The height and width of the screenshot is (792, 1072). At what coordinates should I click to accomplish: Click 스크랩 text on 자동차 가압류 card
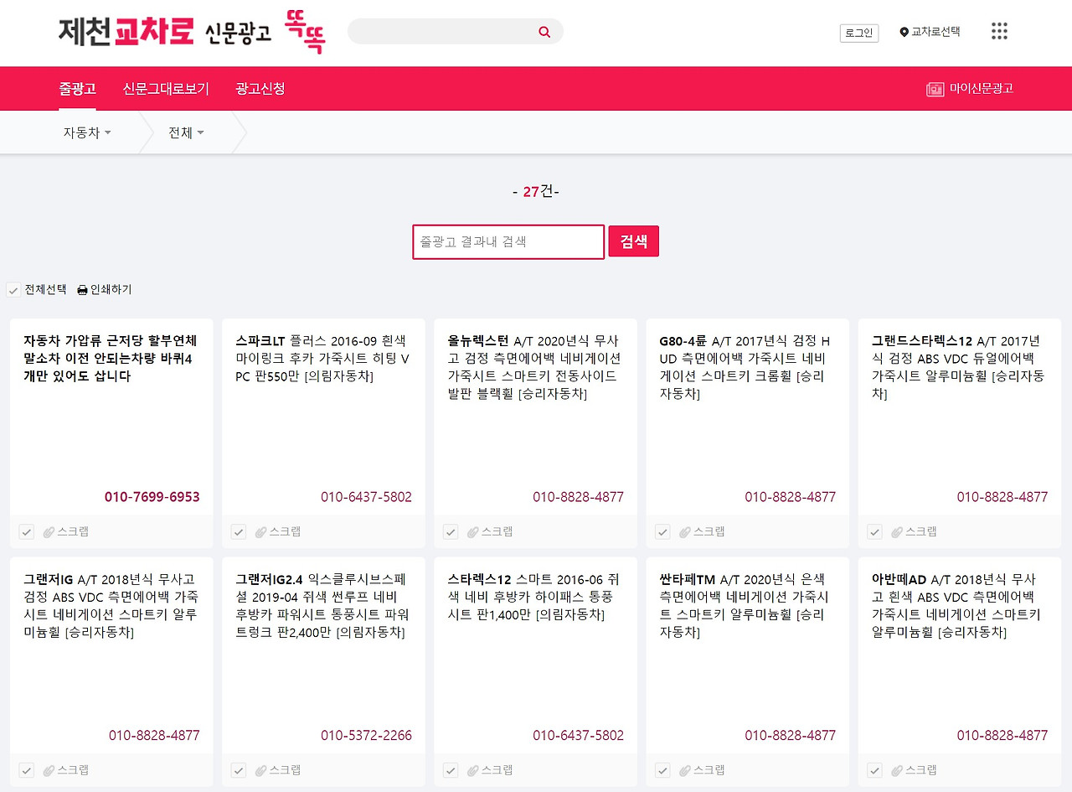73,531
